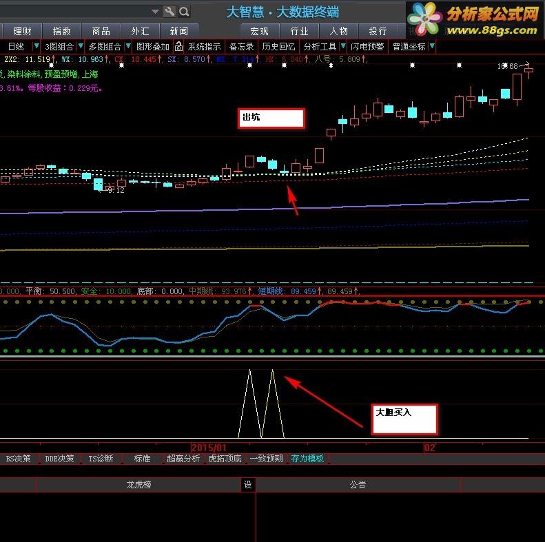Click the 短期线: 89.459 indicator label

(288, 291)
